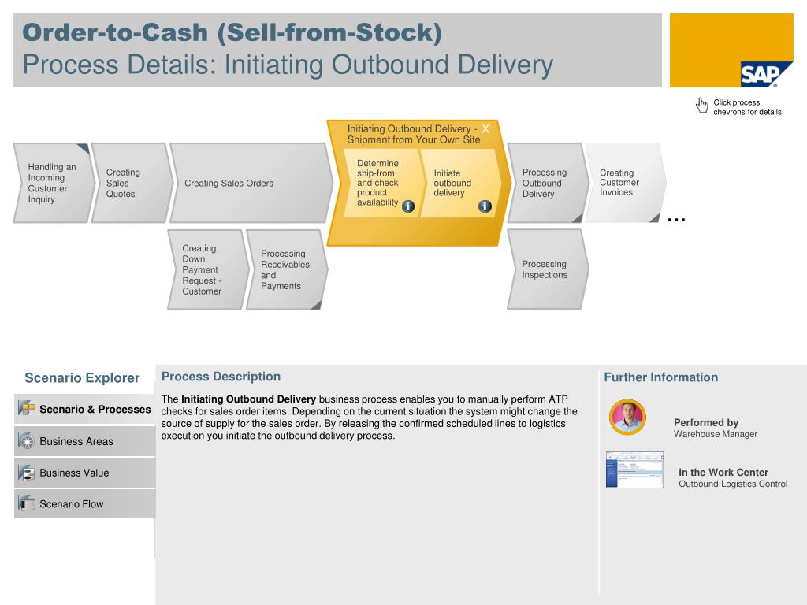Open Processing Receivables and Payments chevron

pos(287,269)
